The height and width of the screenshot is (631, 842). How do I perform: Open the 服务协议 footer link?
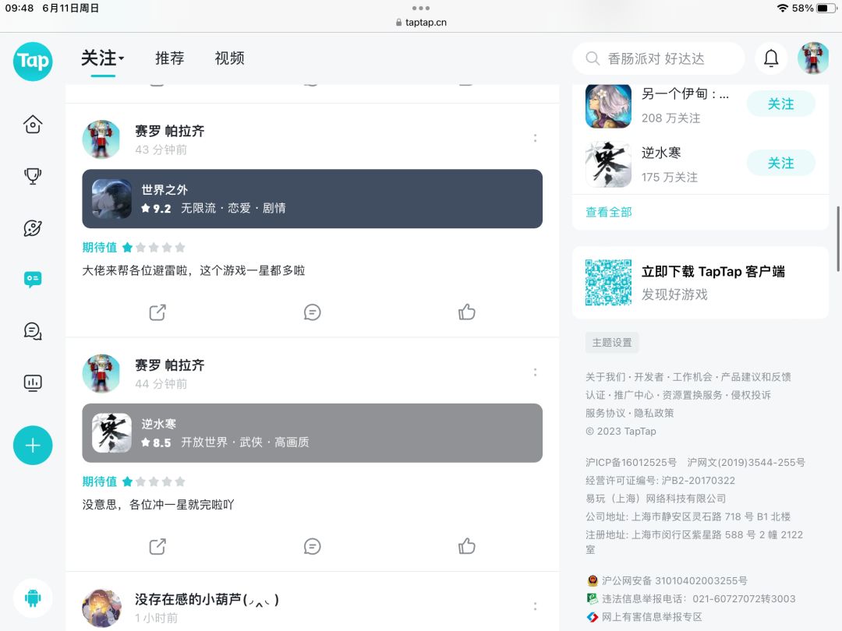point(605,413)
